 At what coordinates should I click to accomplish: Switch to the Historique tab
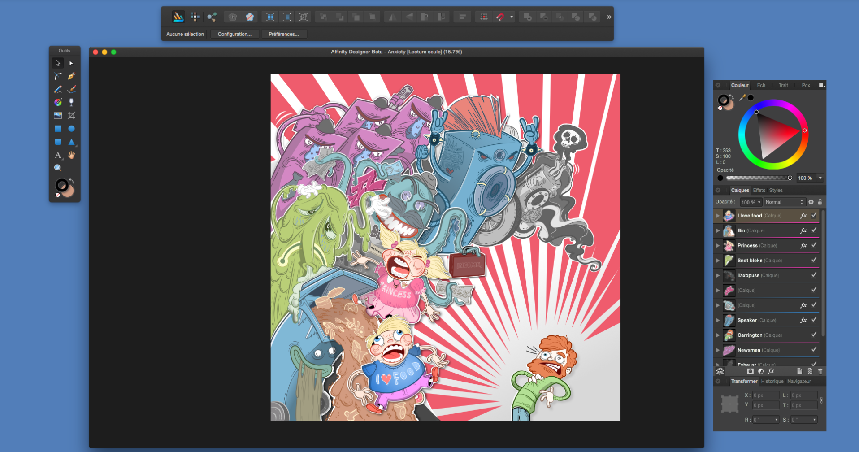pos(772,381)
